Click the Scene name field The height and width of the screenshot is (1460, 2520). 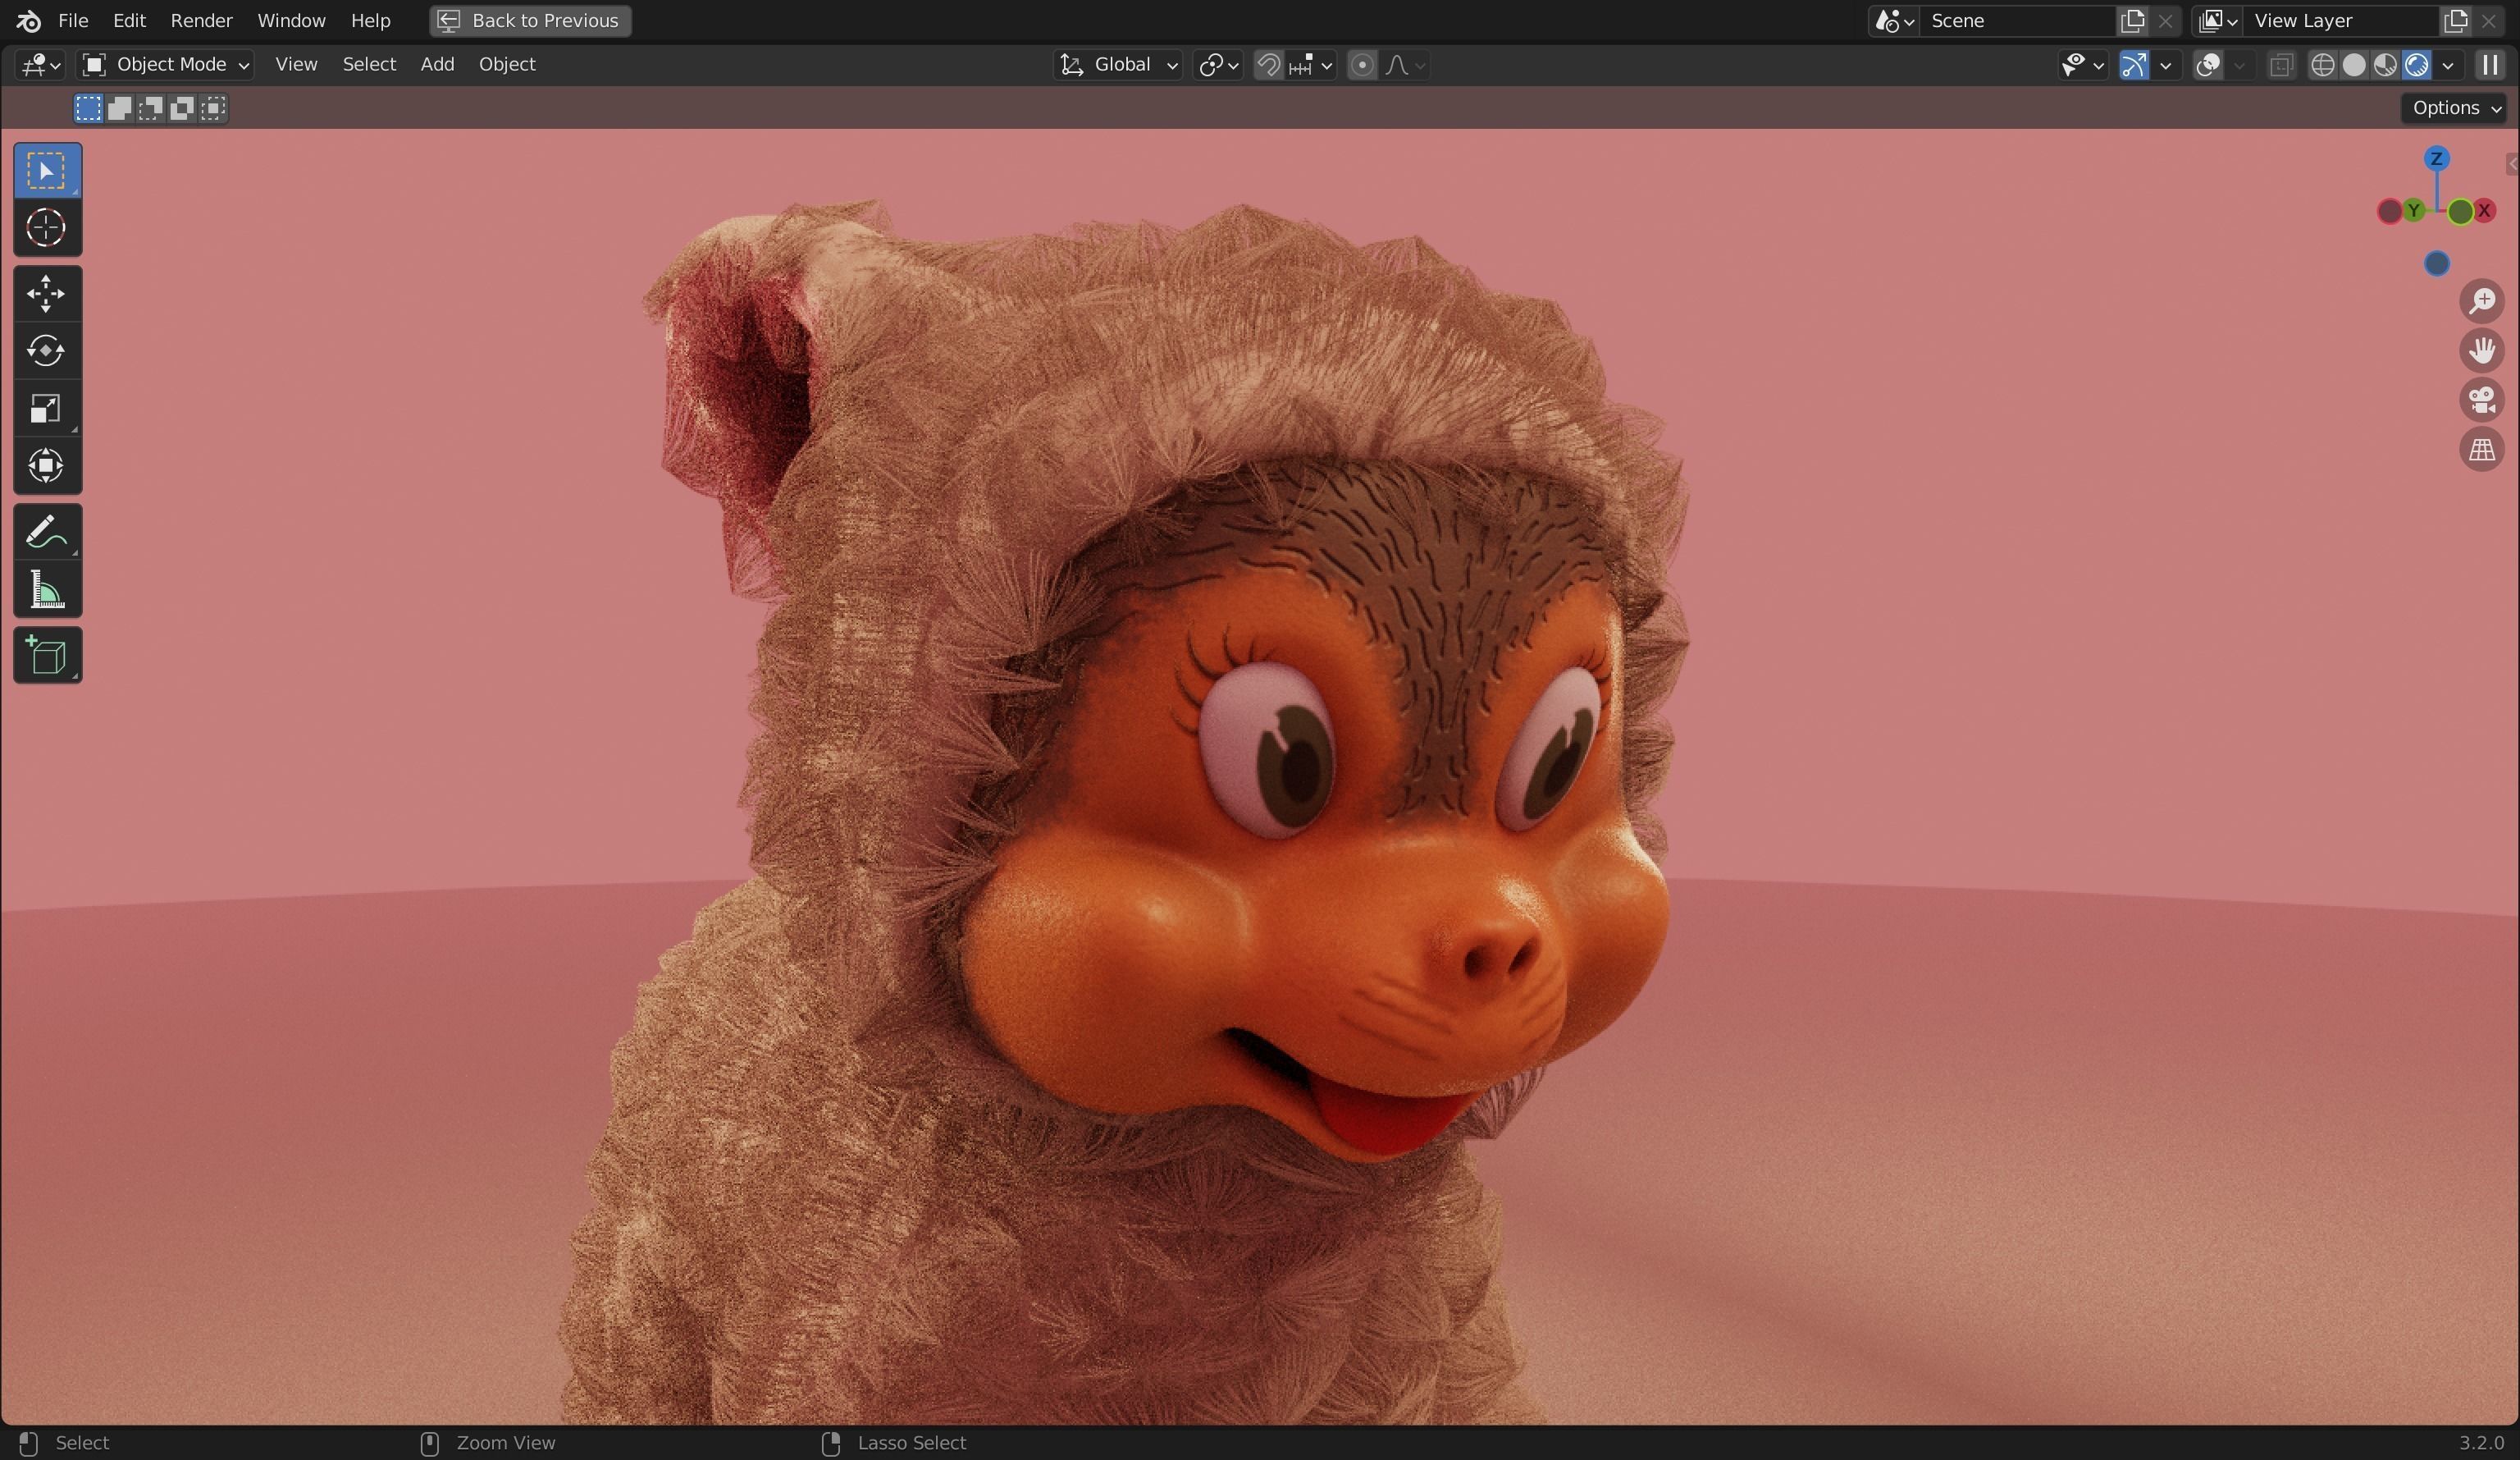[x=2015, y=21]
